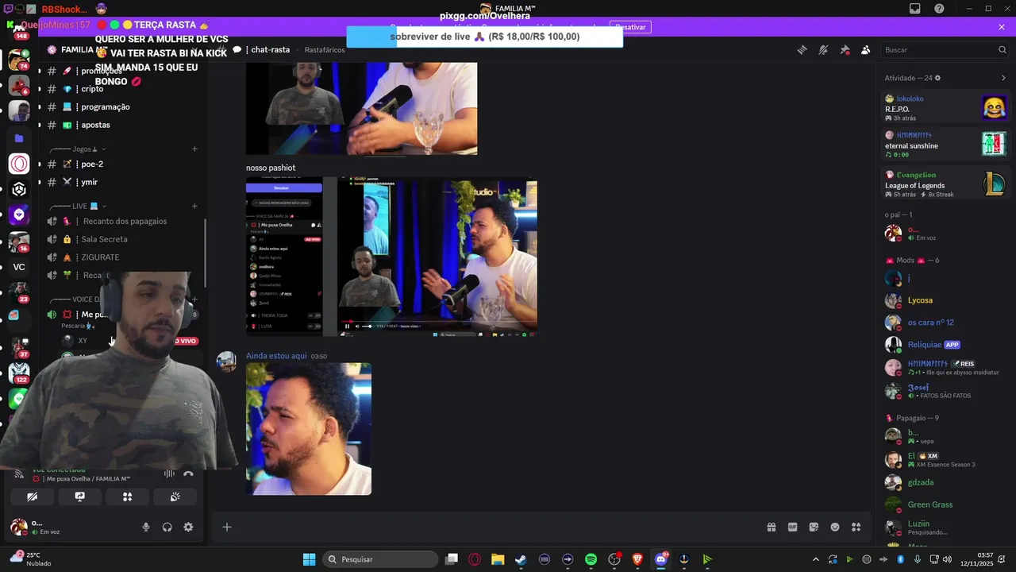1016x572 pixels.
Task: Open the cripto channel
Action: (x=123, y=89)
